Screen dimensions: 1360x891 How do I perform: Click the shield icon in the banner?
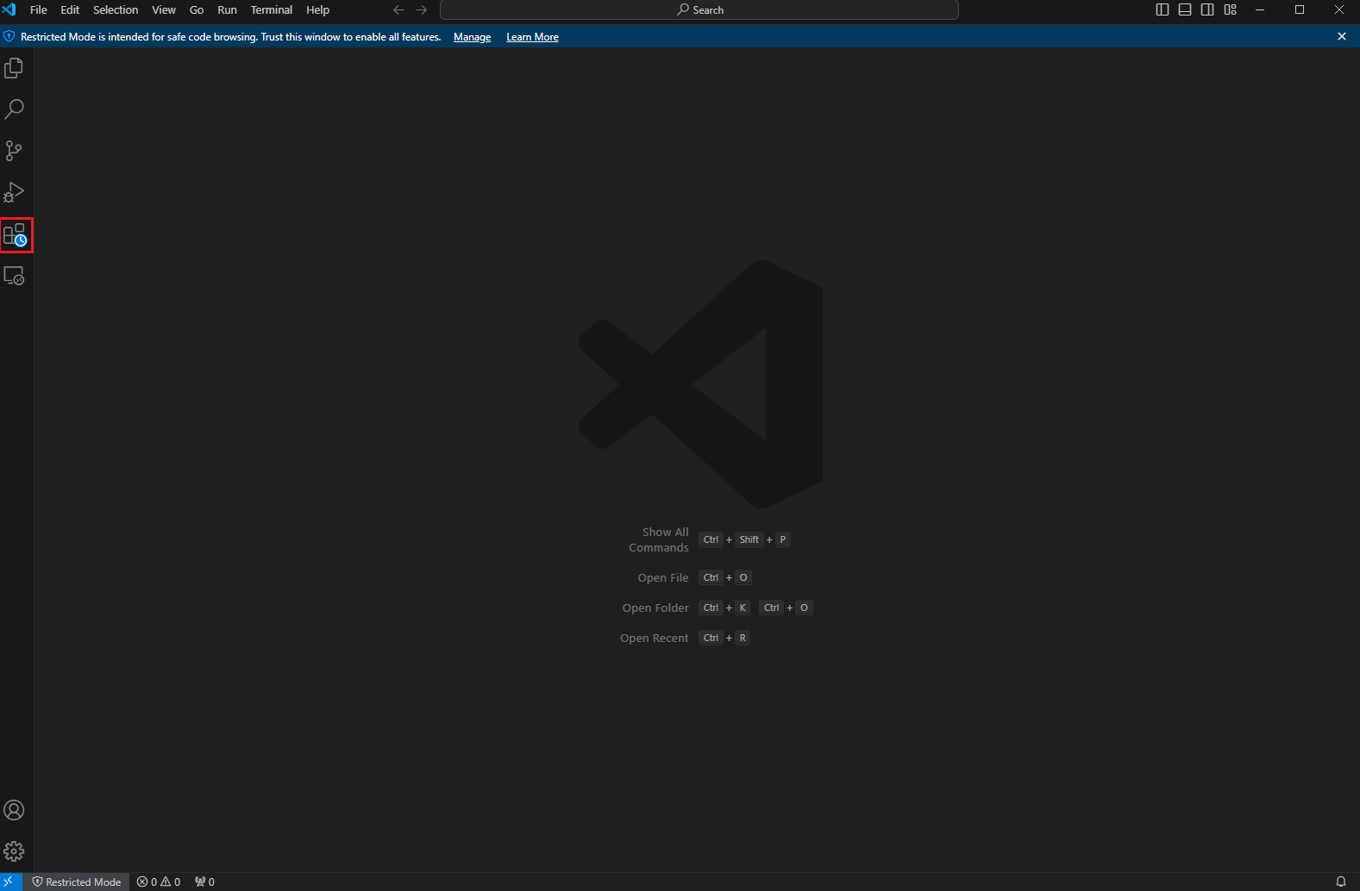point(9,36)
